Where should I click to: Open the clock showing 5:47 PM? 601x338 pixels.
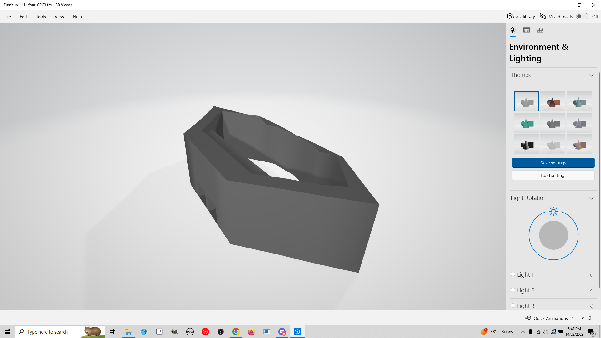(574, 332)
